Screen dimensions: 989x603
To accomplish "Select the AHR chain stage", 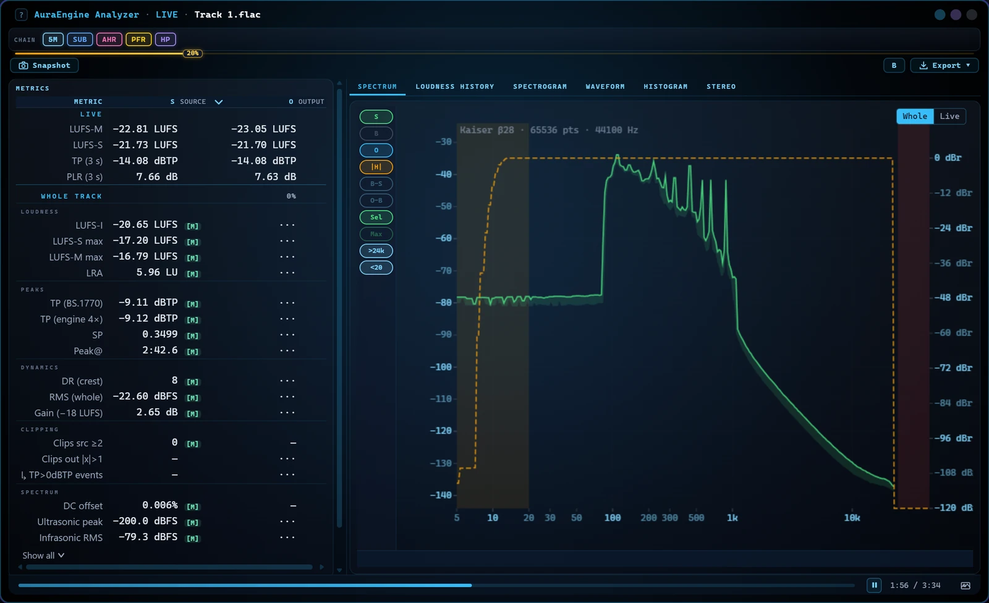I will tap(109, 40).
